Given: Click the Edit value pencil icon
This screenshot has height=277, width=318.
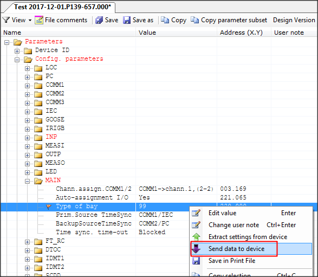Looking at the screenshot, I should [x=196, y=213].
